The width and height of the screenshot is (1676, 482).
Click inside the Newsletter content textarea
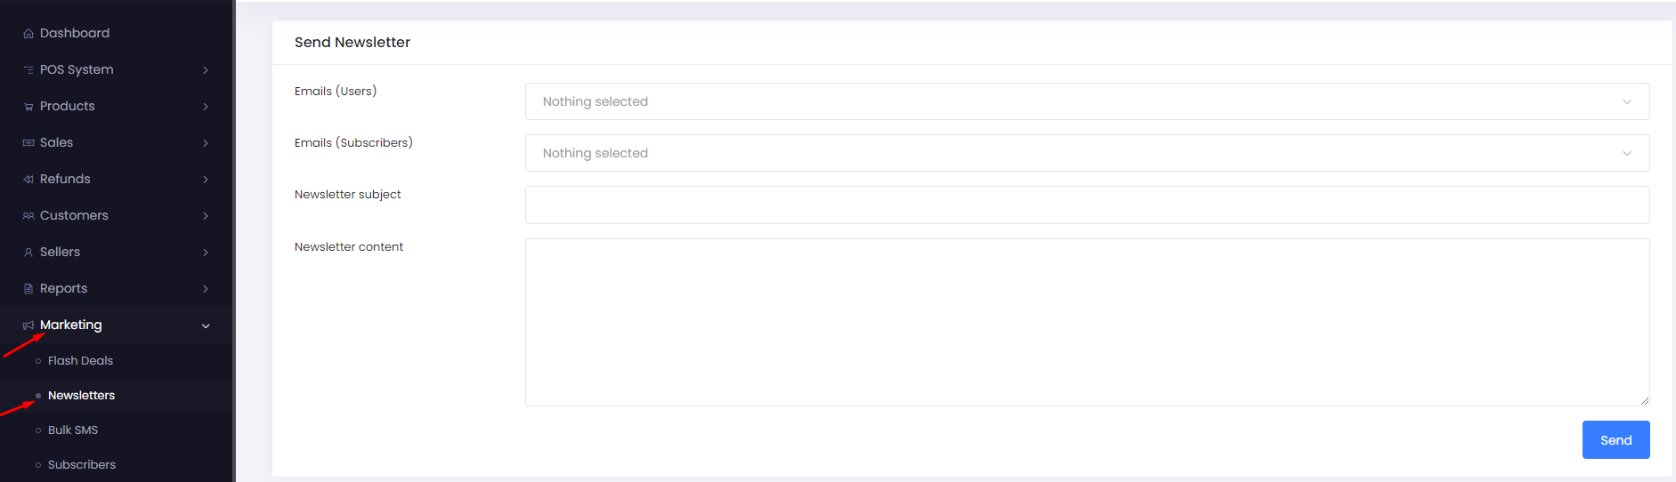tap(1087, 322)
